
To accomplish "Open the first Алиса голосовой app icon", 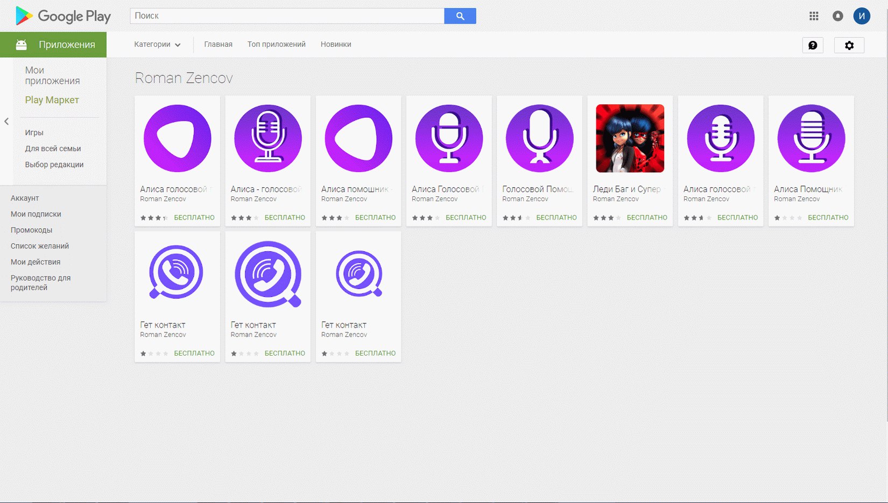I will pos(178,138).
